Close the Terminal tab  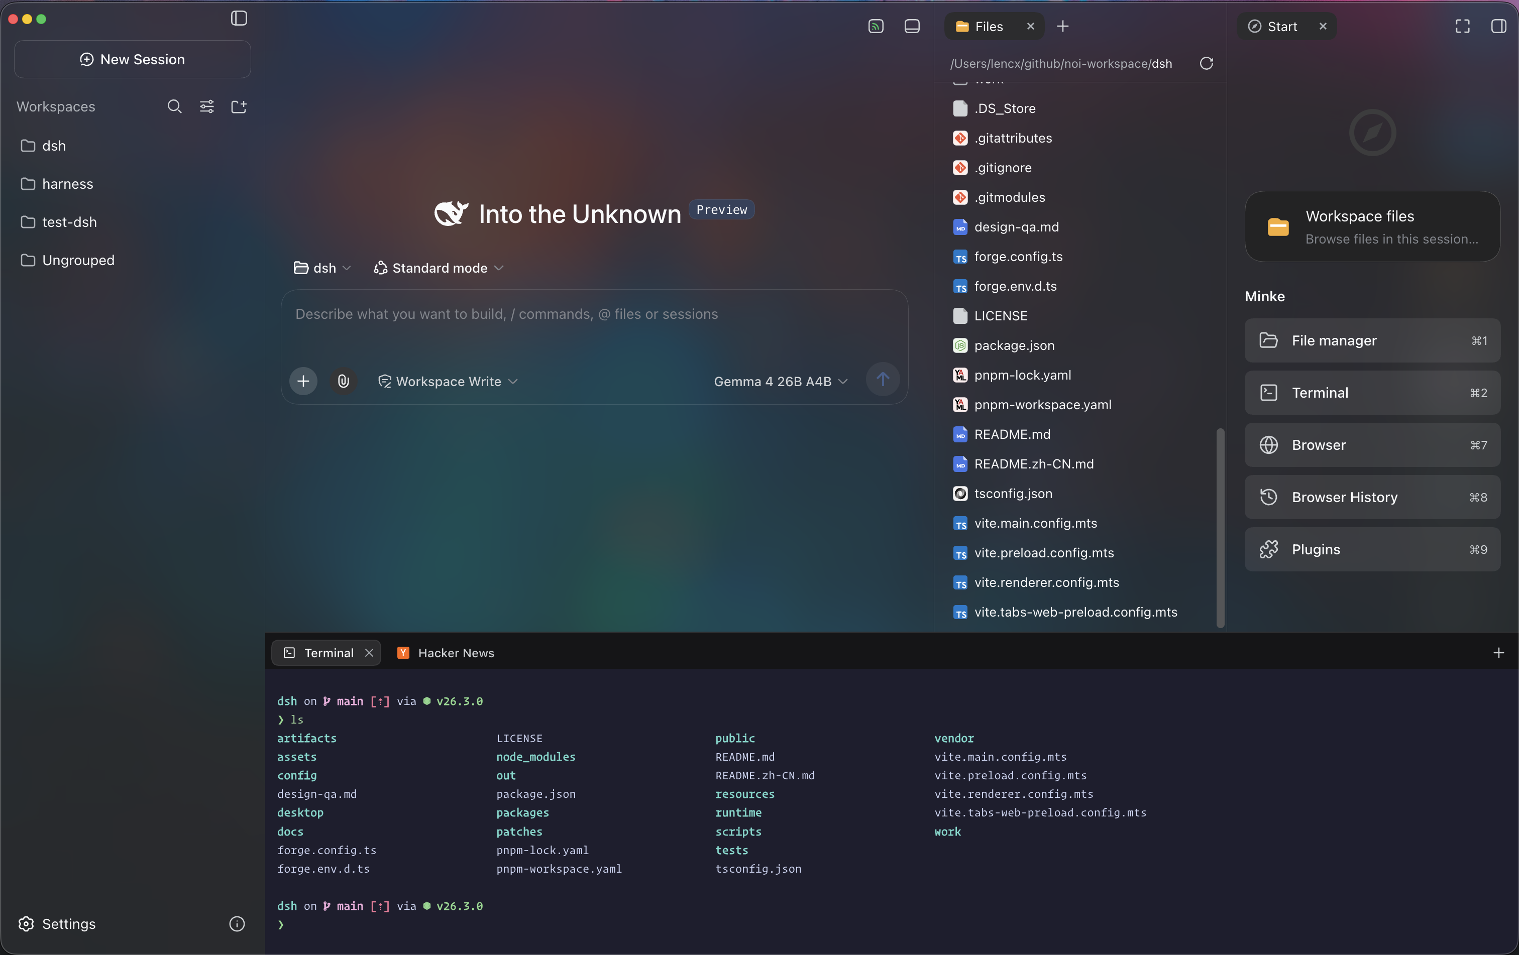coord(369,652)
